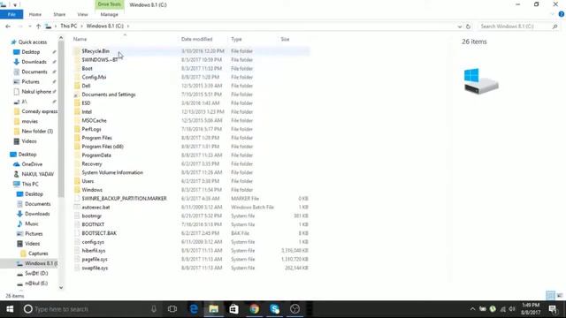Select the Dell folder icon
This screenshot has height=318, width=566.
click(77, 86)
